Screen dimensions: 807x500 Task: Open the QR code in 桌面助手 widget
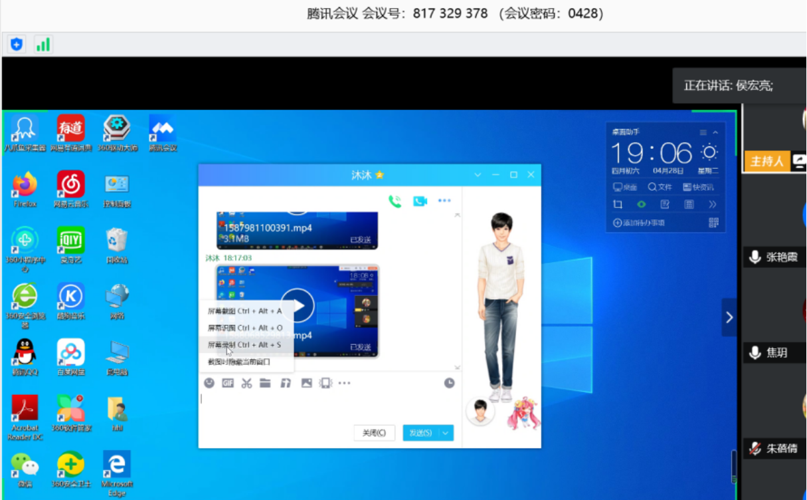[x=713, y=222]
